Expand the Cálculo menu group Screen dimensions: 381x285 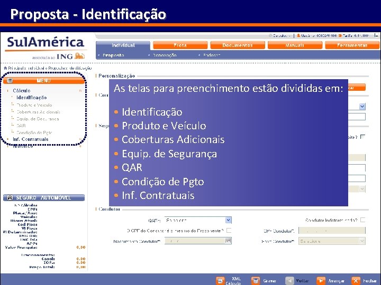click(22, 90)
